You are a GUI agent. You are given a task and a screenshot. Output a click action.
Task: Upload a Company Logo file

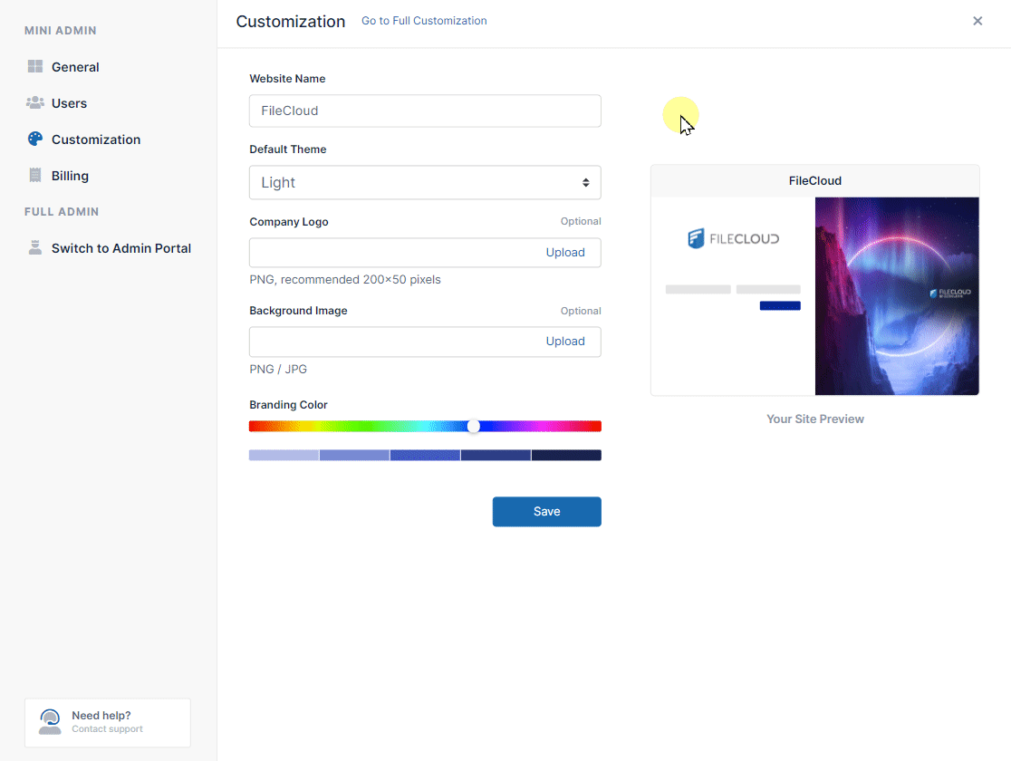(565, 252)
